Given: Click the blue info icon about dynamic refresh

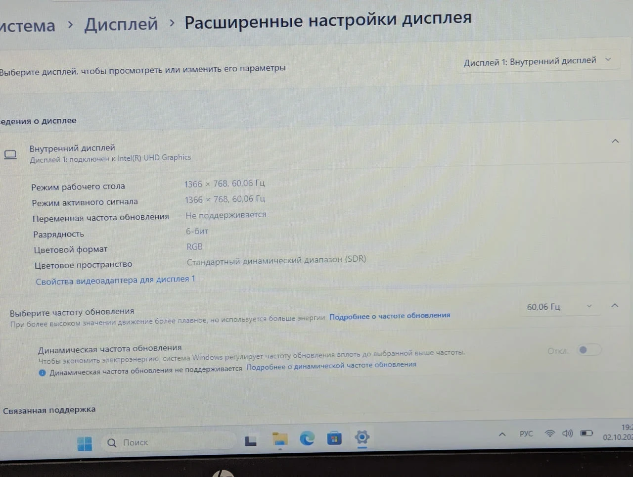Looking at the screenshot, I should [42, 373].
